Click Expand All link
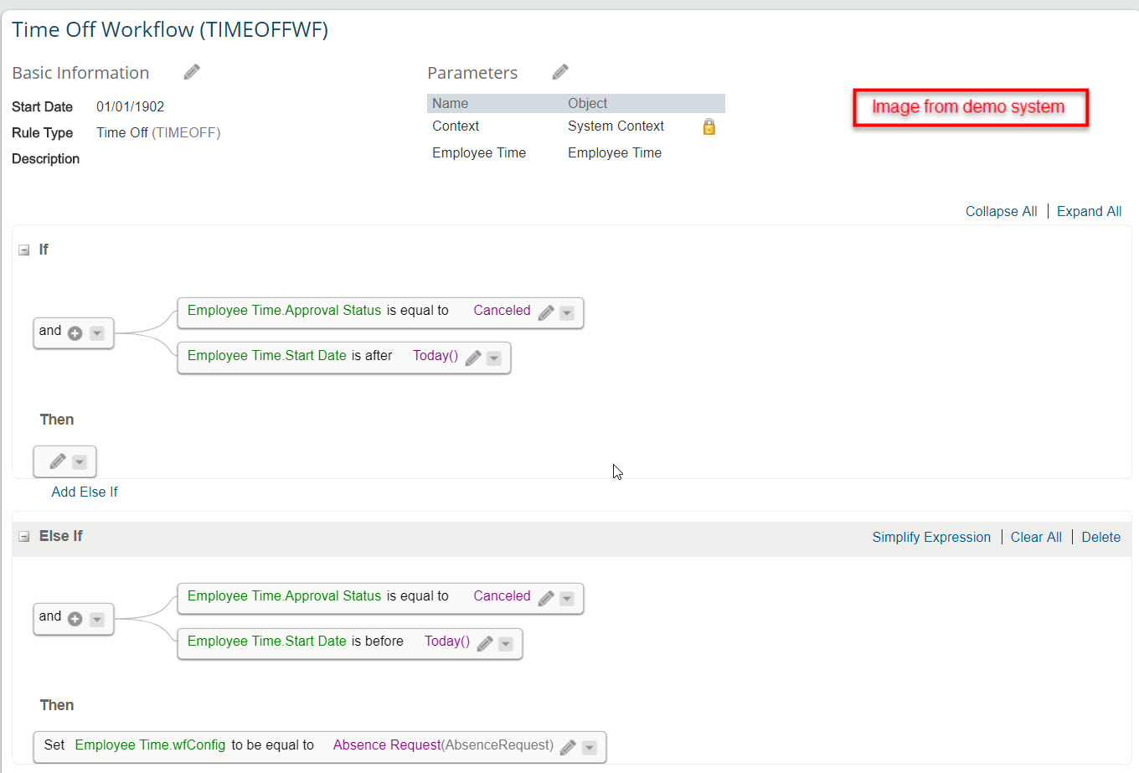Viewport: 1139px width, 773px height. 1089,211
